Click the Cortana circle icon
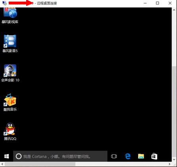This screenshot has width=177, height=167. pyautogui.click(x=19, y=156)
